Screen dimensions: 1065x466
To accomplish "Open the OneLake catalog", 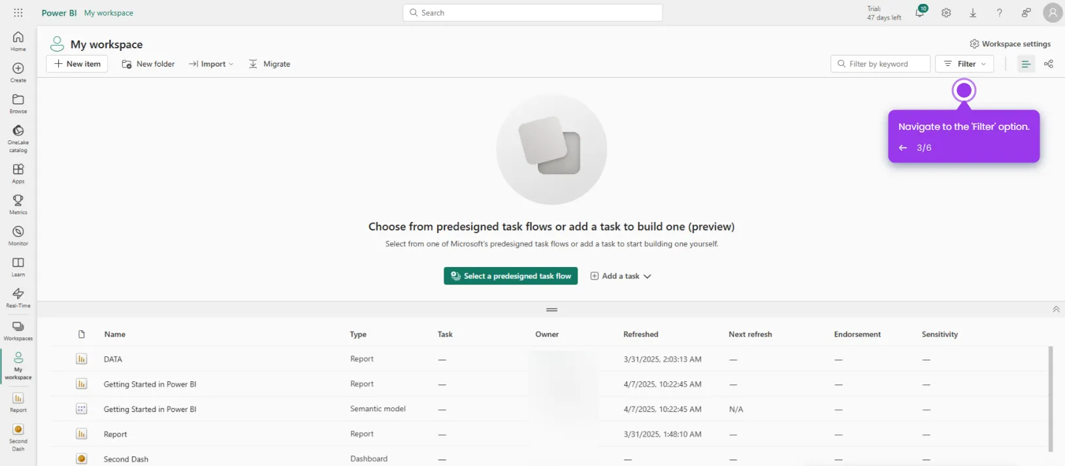I will [x=18, y=138].
